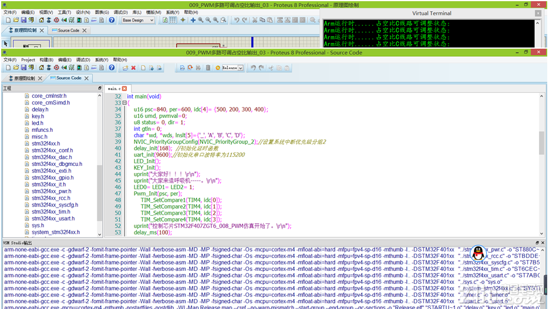Select stm32f4xx_gpio.h in project tree
Viewport: 549px width, 309px height.
(x=52, y=178)
